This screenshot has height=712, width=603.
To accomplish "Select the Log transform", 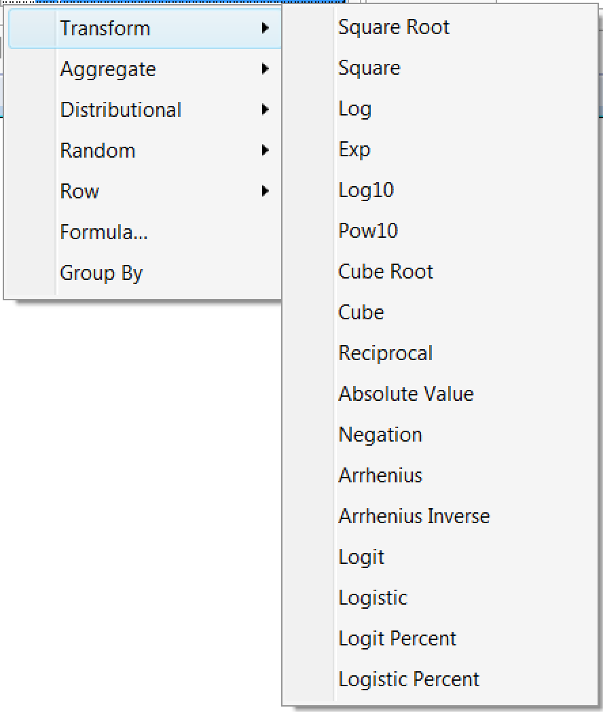I will (355, 109).
